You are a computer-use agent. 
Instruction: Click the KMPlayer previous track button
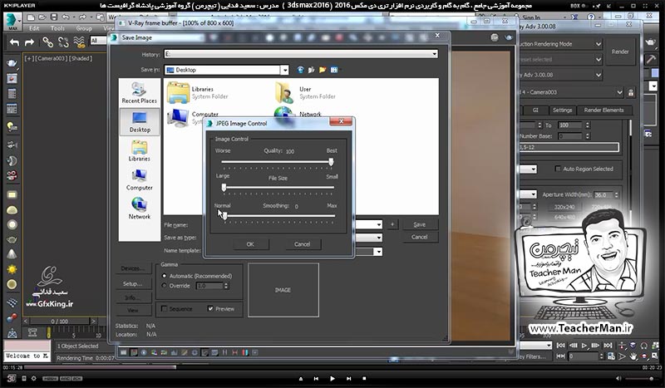pos(317,378)
